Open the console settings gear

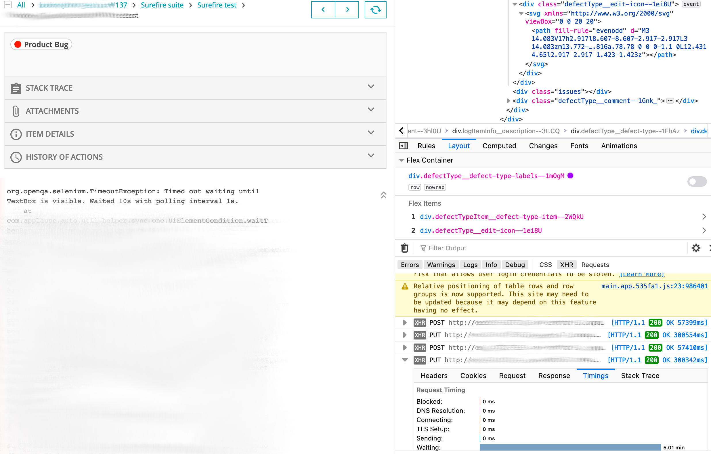tap(696, 248)
